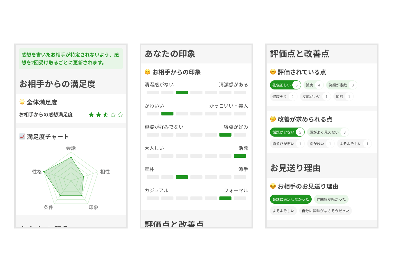Select the third filled star in the rating

pyautogui.click(x=106, y=115)
